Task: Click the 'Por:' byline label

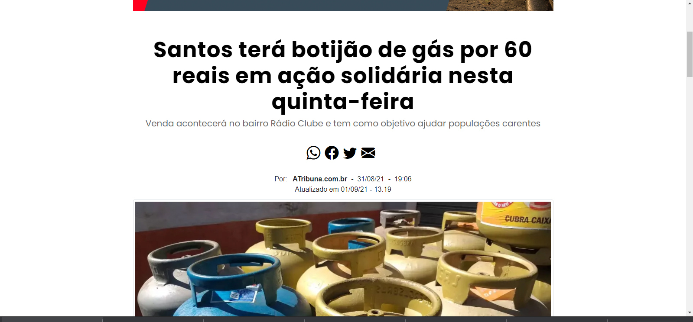Action: (x=280, y=179)
